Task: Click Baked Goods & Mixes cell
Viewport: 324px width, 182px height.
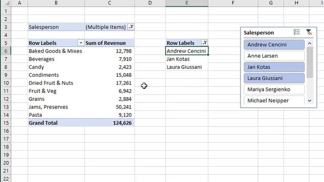Action: click(56, 51)
